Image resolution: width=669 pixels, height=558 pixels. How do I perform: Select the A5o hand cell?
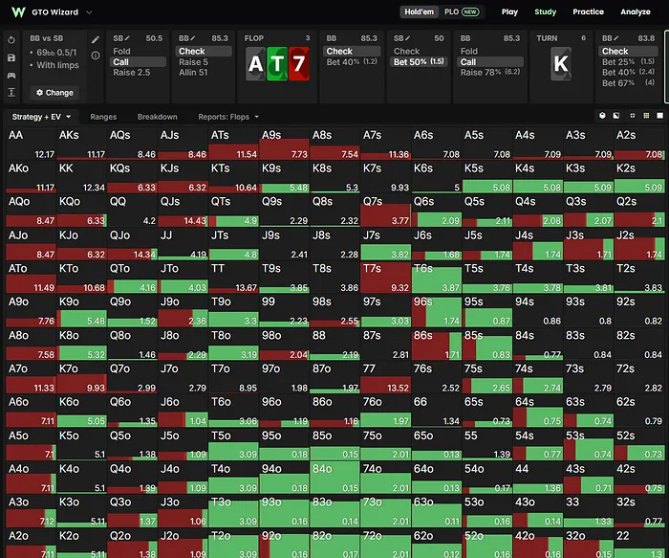(32, 444)
